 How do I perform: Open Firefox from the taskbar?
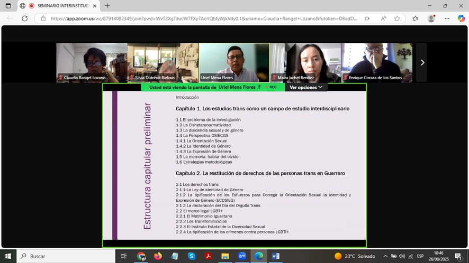(x=158, y=256)
